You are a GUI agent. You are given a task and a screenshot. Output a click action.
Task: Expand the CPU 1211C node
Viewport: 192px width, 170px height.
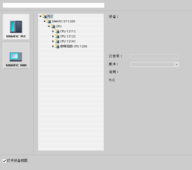[x=53, y=31]
